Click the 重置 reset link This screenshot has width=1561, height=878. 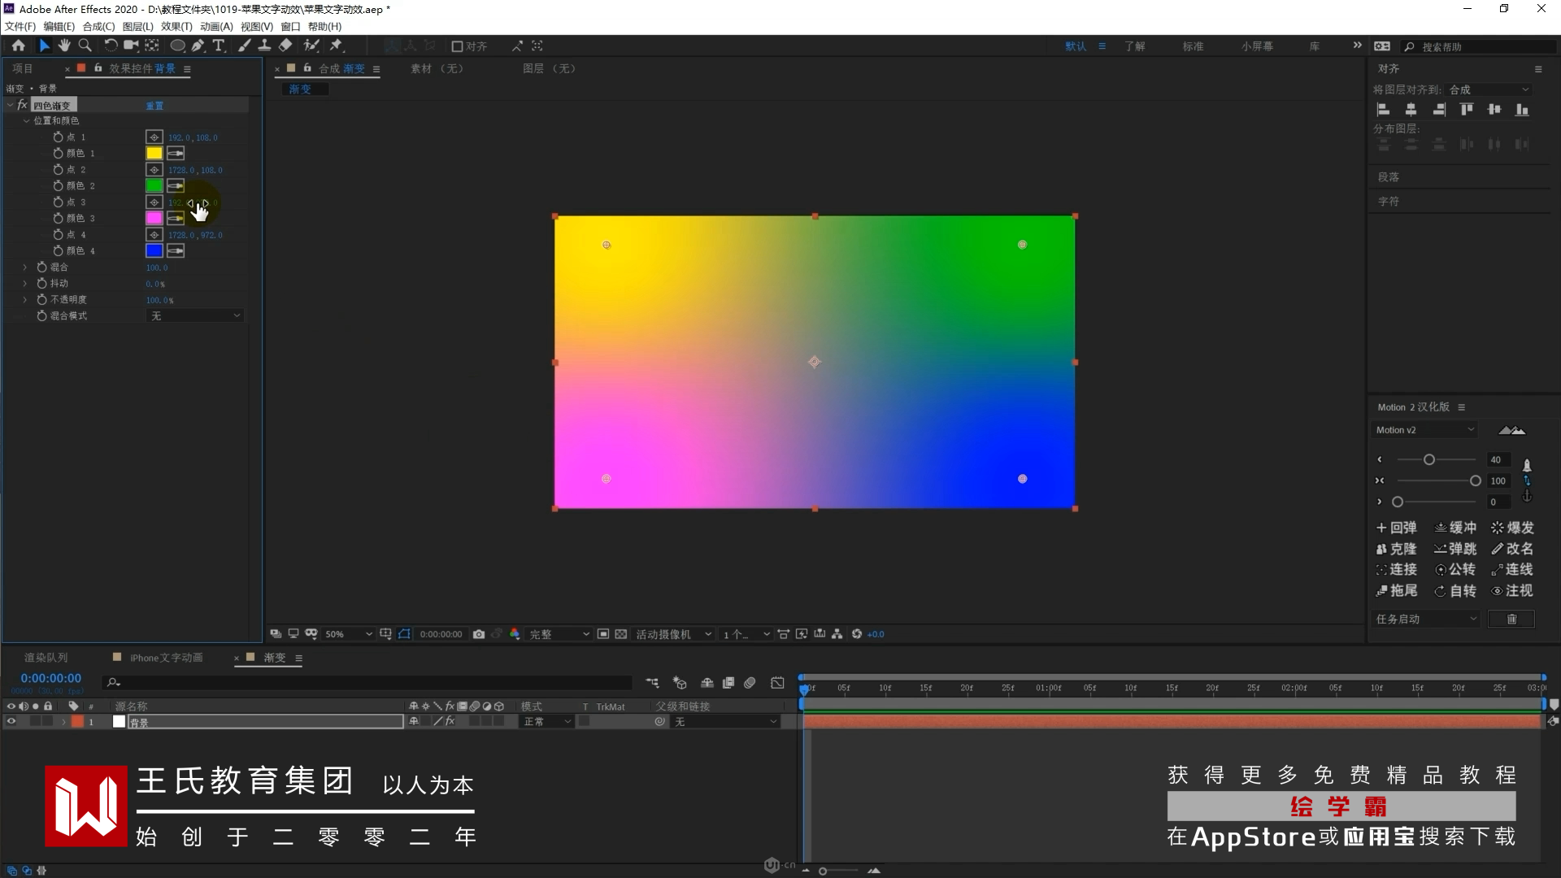tap(154, 106)
